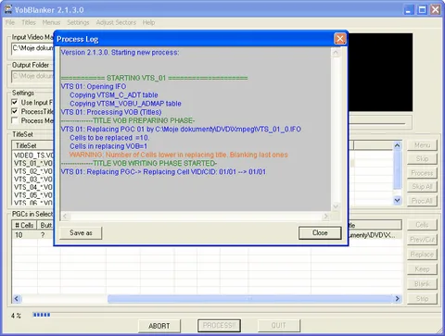This screenshot has height=336, width=445.
Task: Click the Close button in Process Log
Action: coord(320,233)
